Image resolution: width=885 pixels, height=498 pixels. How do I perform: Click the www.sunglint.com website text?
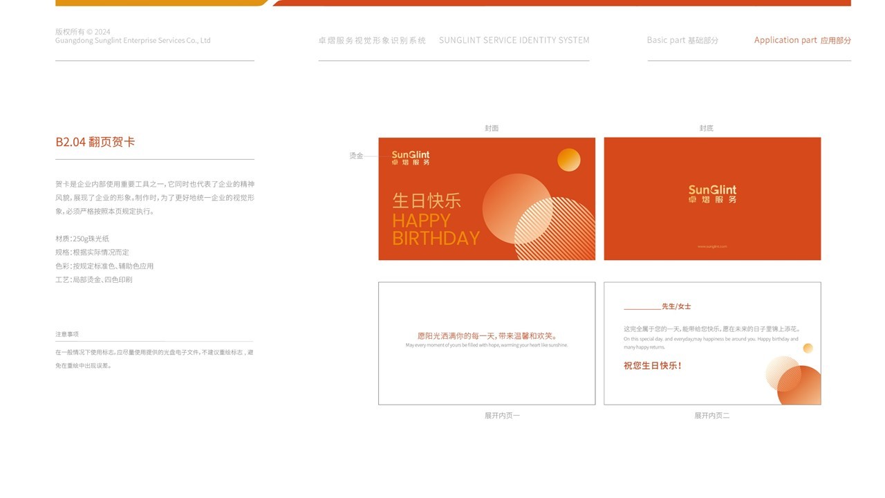[x=712, y=246]
